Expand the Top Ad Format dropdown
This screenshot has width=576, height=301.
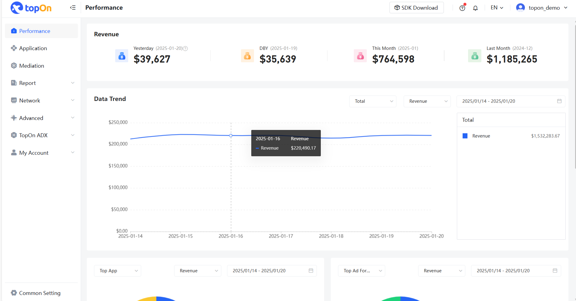click(361, 271)
